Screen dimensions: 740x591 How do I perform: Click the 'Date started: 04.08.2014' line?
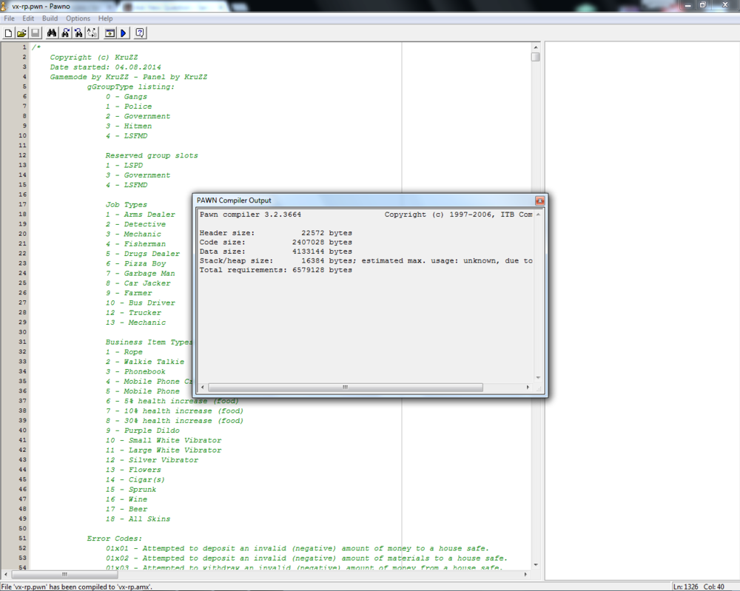pyautogui.click(x=105, y=67)
